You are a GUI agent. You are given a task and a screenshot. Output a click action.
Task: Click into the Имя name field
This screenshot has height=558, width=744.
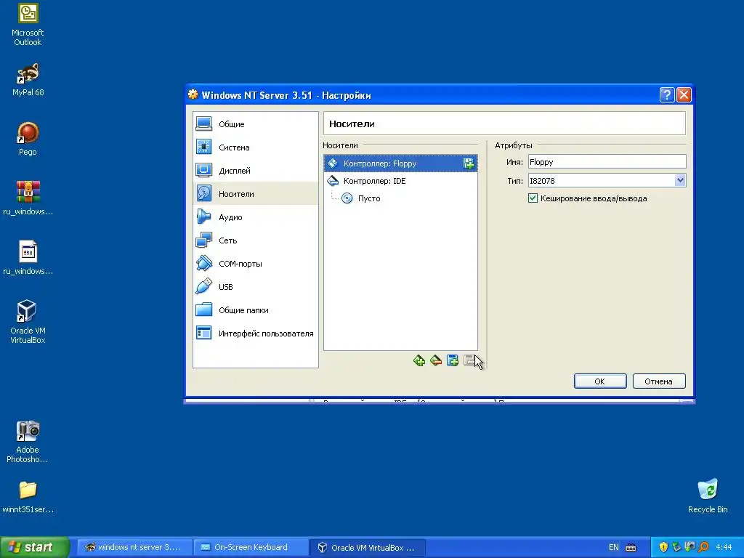point(607,162)
